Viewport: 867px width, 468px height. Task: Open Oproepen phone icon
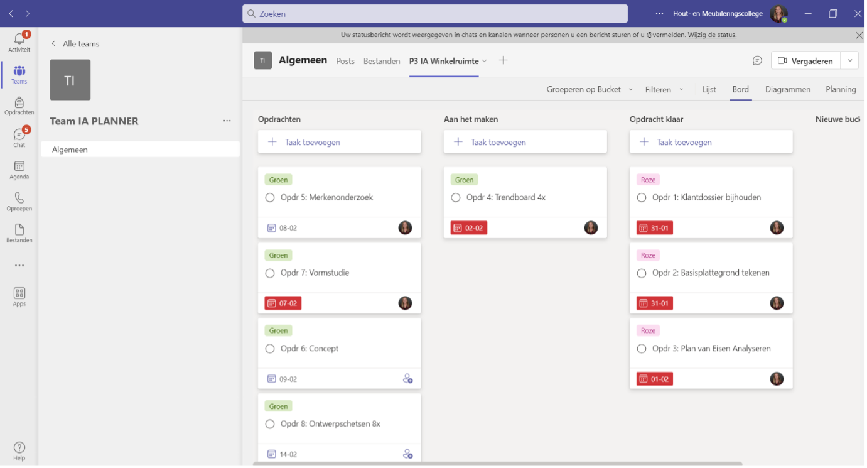(x=19, y=200)
